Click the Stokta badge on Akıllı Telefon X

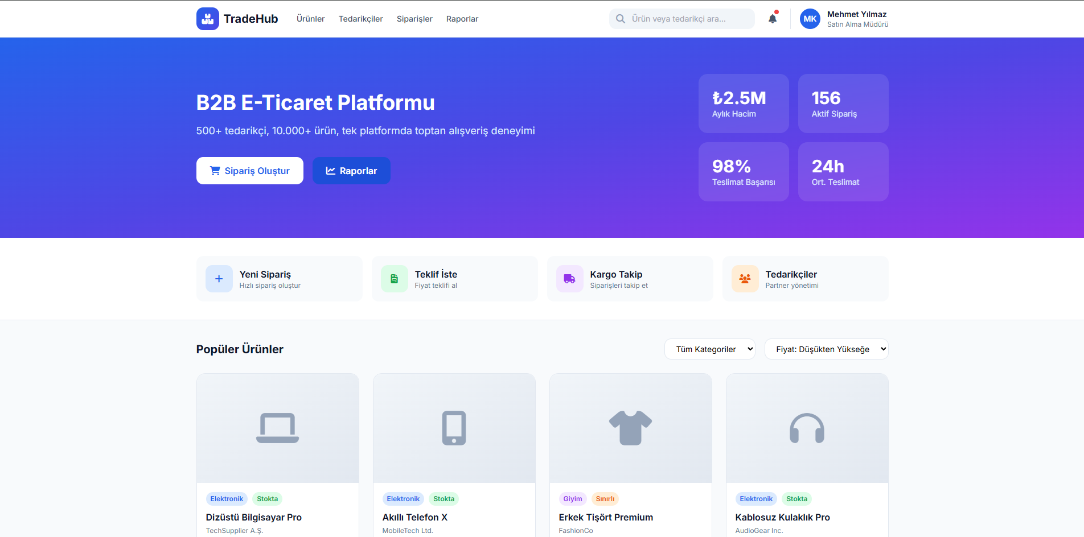(444, 499)
